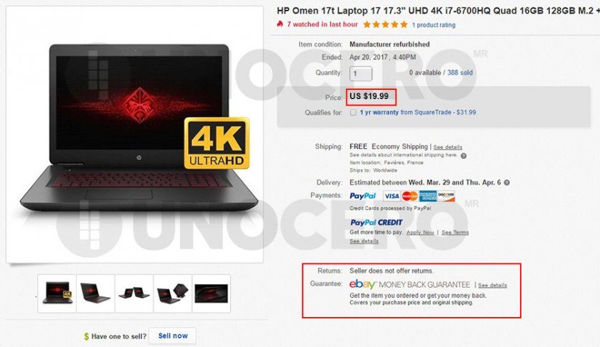
Task: Select the thumbnail showing two laptops
Action: (x=134, y=293)
